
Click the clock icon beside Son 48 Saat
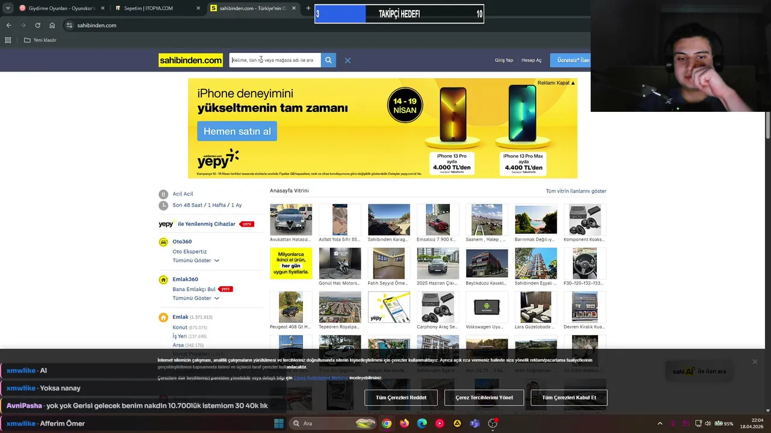(163, 206)
